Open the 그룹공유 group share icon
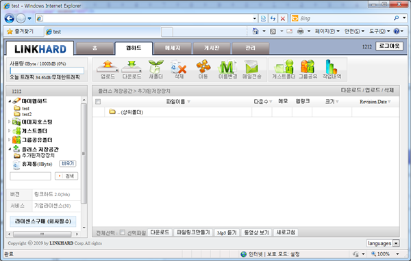The image size is (411, 261). tap(308, 67)
